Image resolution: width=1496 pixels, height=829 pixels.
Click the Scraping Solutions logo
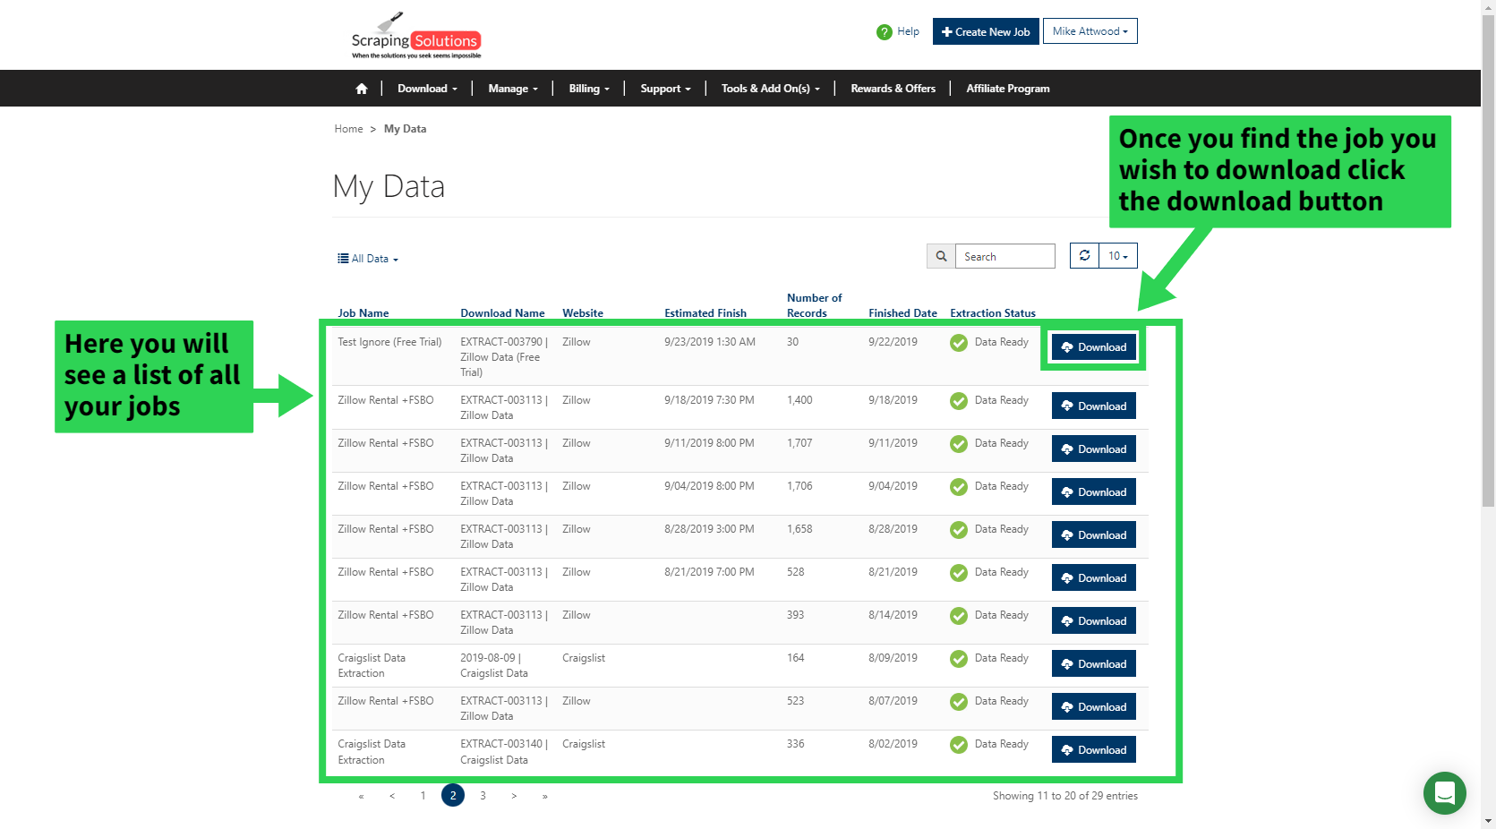[x=416, y=36]
